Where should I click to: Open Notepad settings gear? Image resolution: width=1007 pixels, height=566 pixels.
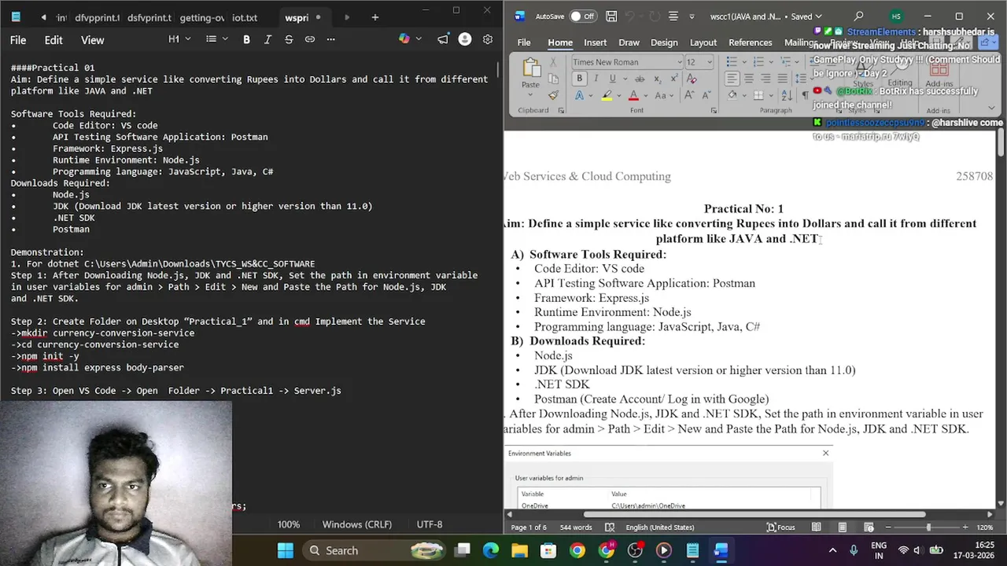tap(488, 39)
